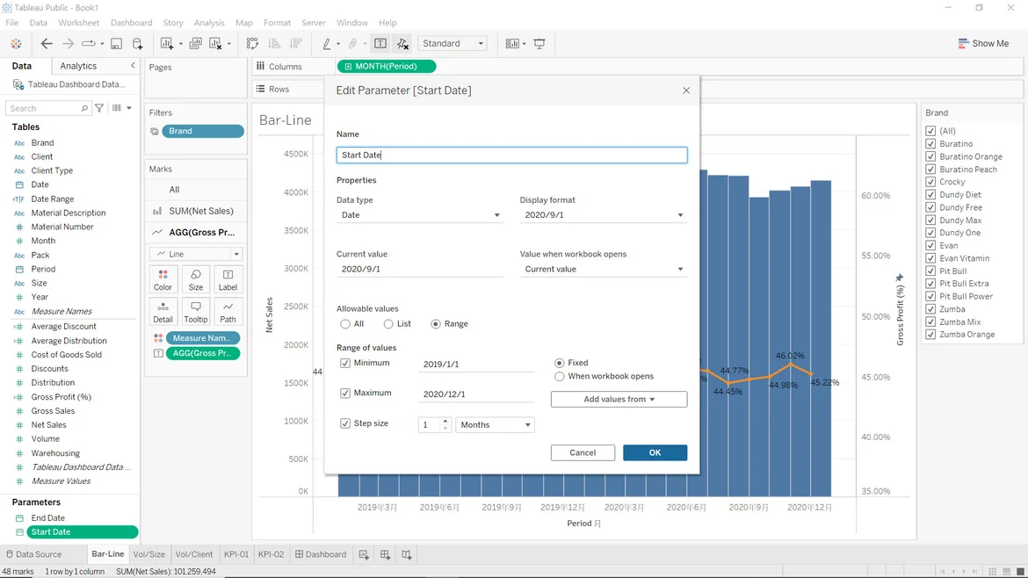Image resolution: width=1028 pixels, height=578 pixels.
Task: Open presentation mode from toolbar
Action: pos(539,44)
